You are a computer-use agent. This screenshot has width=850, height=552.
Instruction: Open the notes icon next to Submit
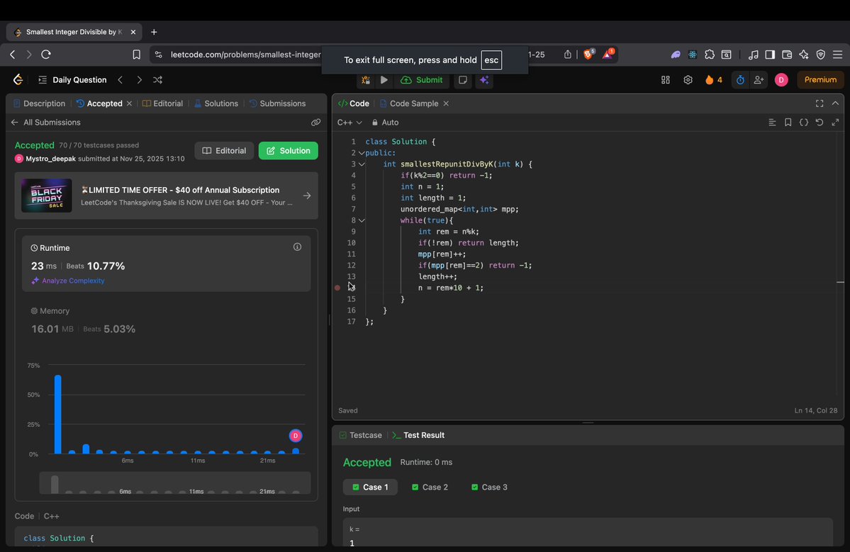(x=462, y=79)
